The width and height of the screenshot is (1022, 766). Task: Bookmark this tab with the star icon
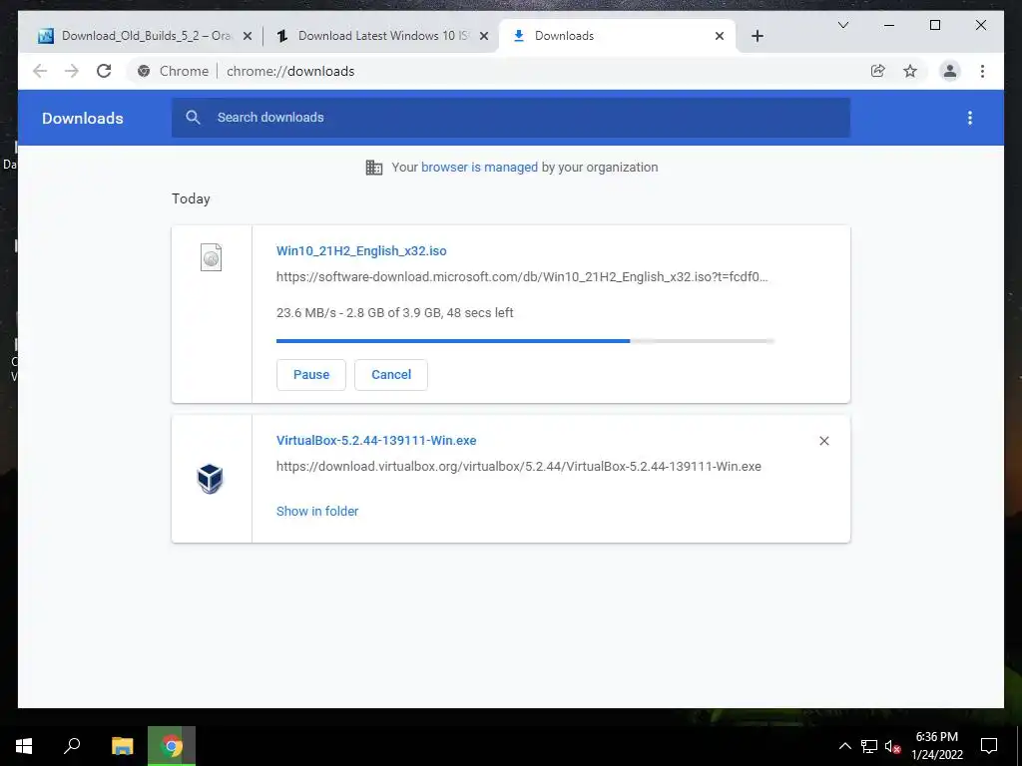click(910, 71)
